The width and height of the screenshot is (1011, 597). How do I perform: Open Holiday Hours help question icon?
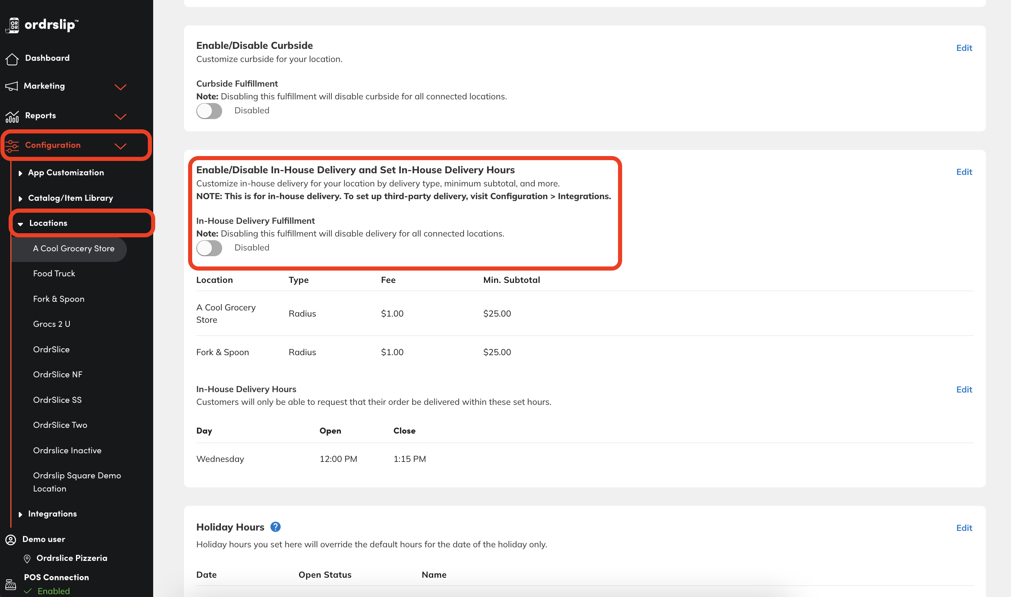point(275,527)
